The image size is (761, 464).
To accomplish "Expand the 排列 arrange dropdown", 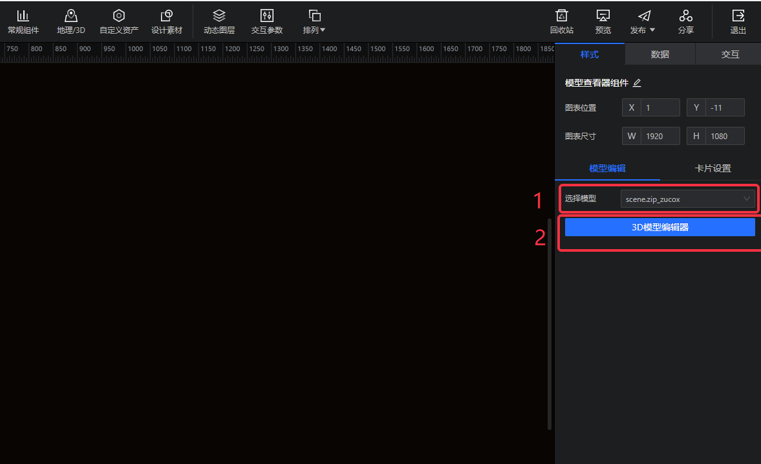I will [314, 21].
